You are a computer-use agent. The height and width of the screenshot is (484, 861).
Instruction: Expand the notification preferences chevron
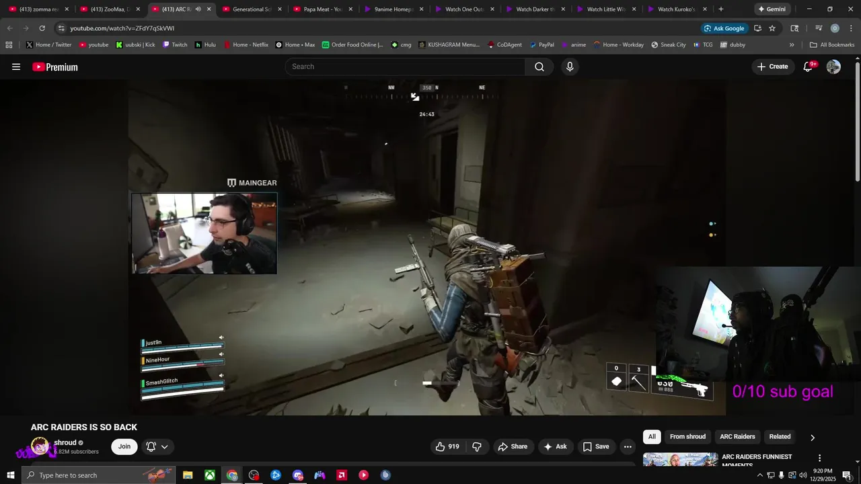(164, 446)
